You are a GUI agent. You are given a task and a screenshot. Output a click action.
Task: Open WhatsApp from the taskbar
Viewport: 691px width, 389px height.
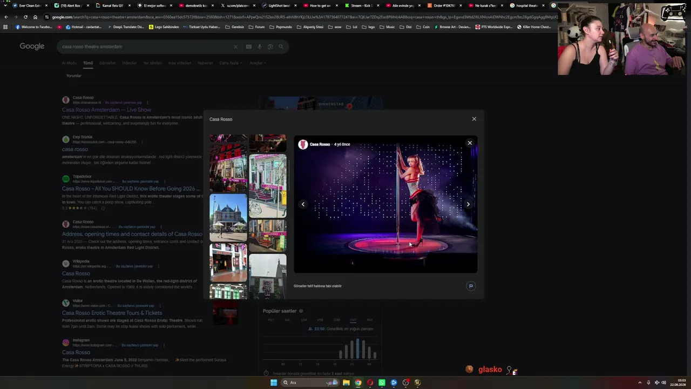(382, 383)
